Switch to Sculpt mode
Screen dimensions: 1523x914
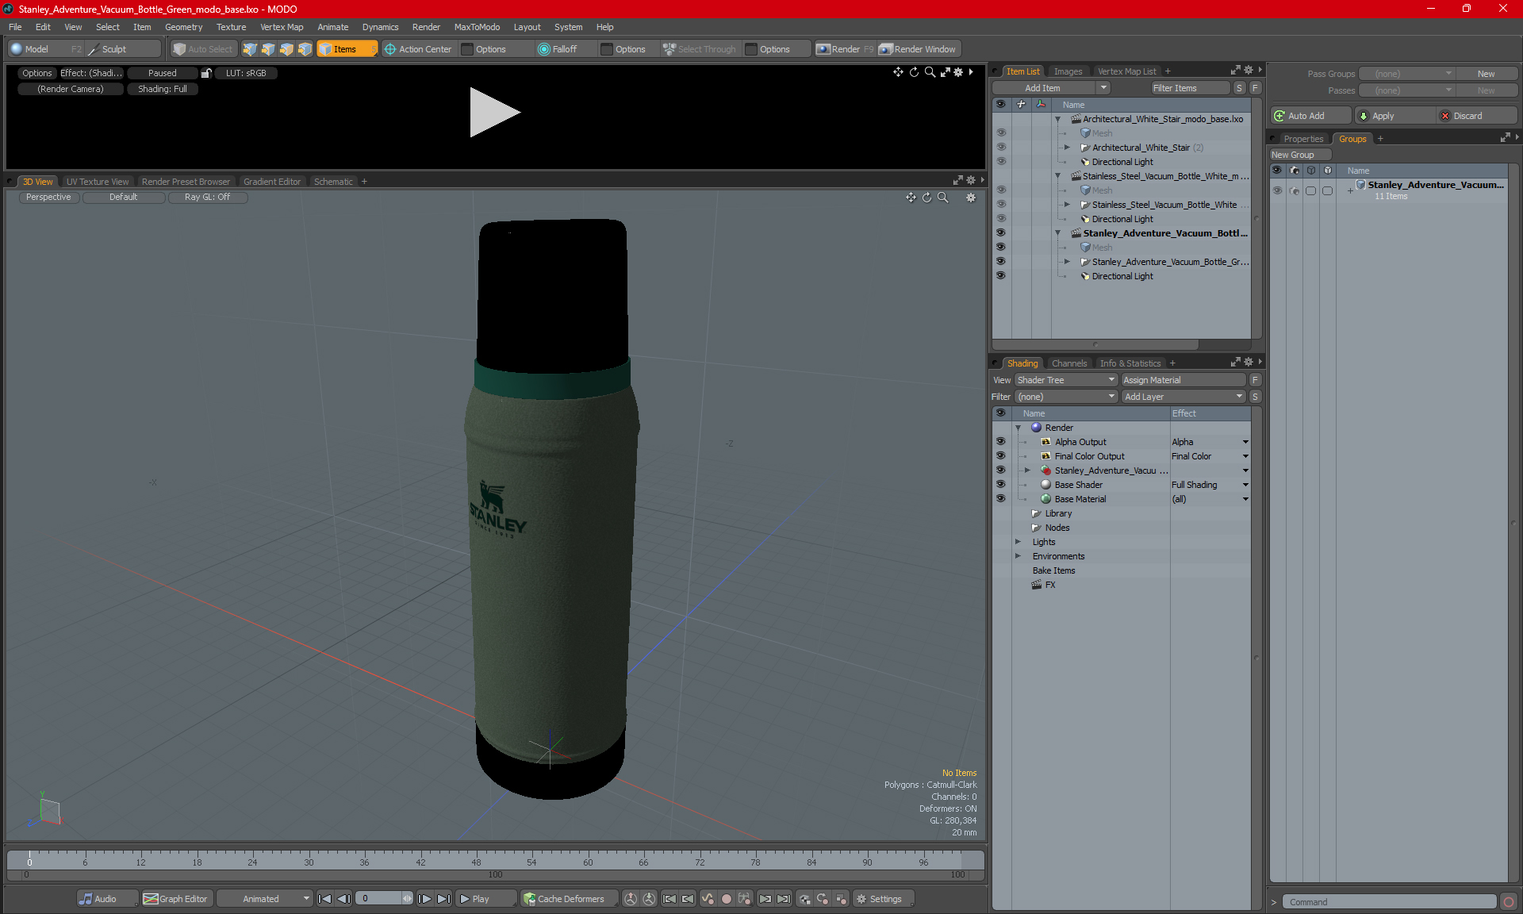[x=123, y=49]
